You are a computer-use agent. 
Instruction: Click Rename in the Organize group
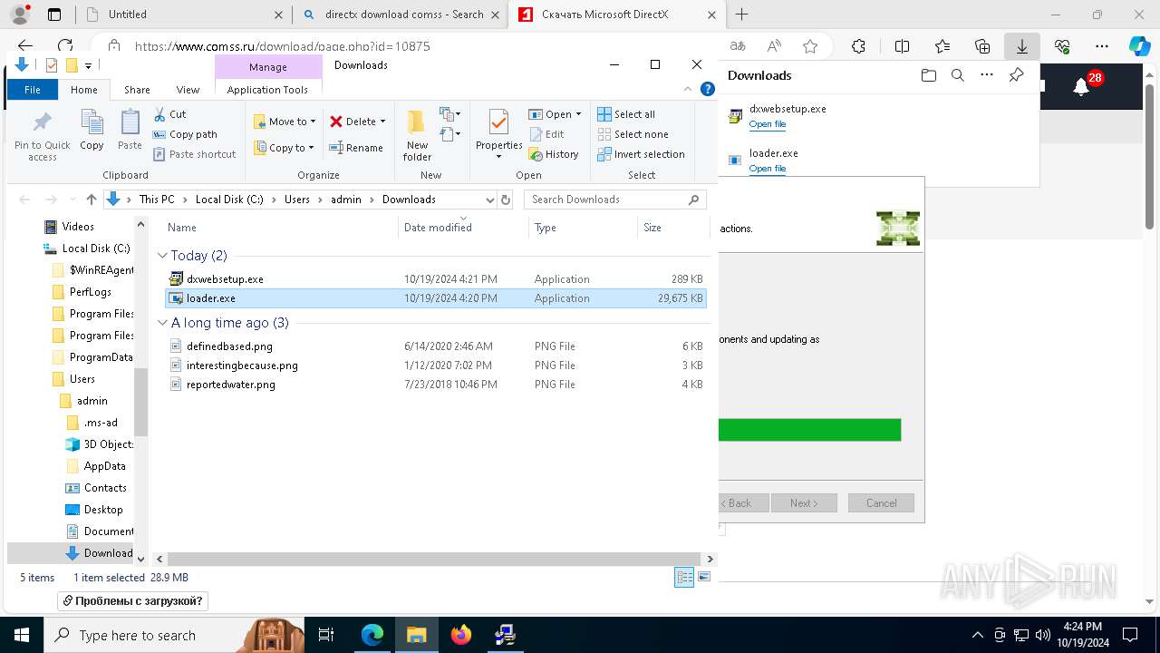(356, 148)
